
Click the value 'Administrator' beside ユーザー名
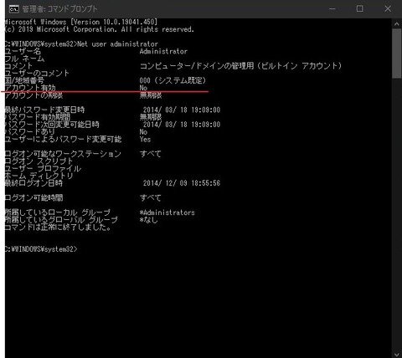click(x=163, y=51)
